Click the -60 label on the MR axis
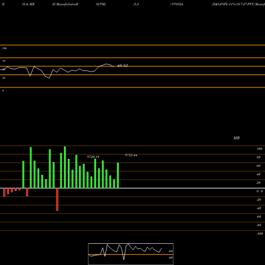The height and width of the screenshot is (265, 265). 259,217
